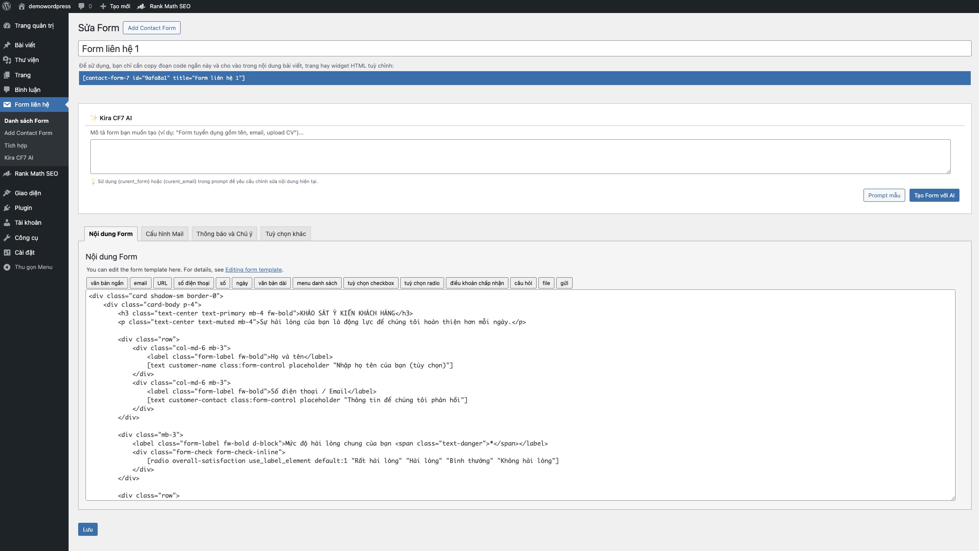Screen dimensions: 979x551
Task: Follow the Editing form template link
Action: click(254, 270)
